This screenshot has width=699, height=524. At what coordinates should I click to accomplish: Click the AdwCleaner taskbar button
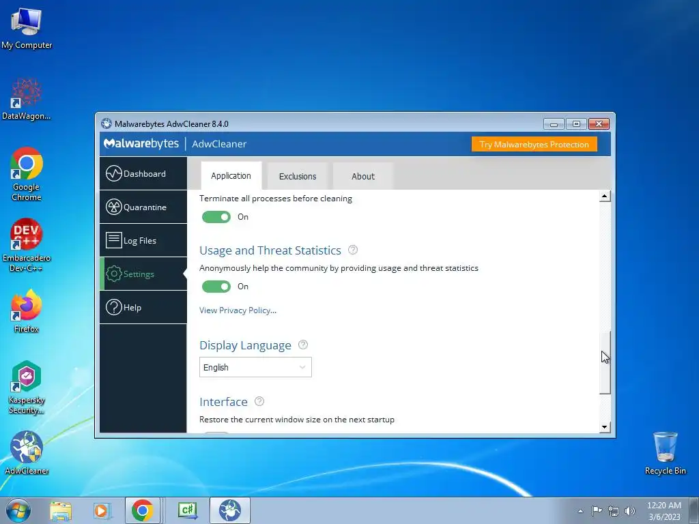(230, 510)
